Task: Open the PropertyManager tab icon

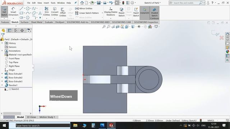Action: tap(10, 30)
